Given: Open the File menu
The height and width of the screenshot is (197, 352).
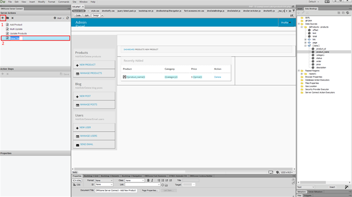Looking at the screenshot, I should pos(10,2).
